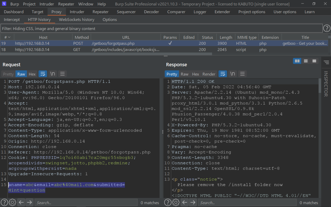The image size is (331, 207).
Task: Go to previous request search match
Action: (x=22, y=202)
